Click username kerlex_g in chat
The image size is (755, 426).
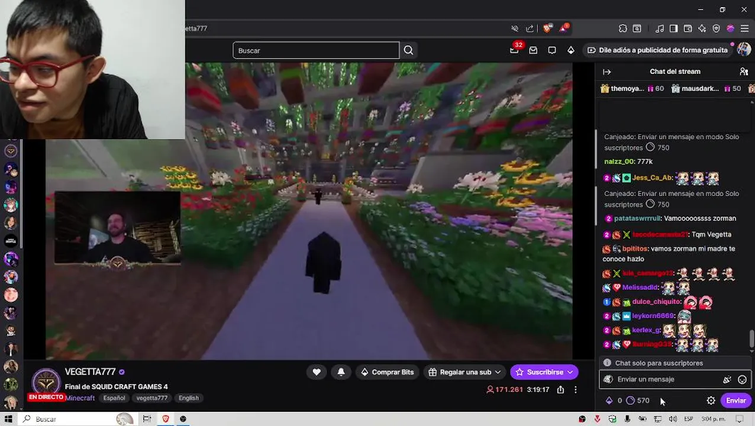(x=646, y=330)
